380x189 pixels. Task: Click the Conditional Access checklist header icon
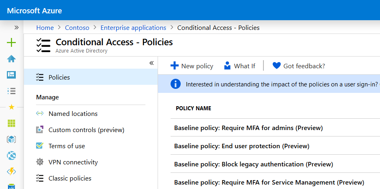(x=43, y=45)
